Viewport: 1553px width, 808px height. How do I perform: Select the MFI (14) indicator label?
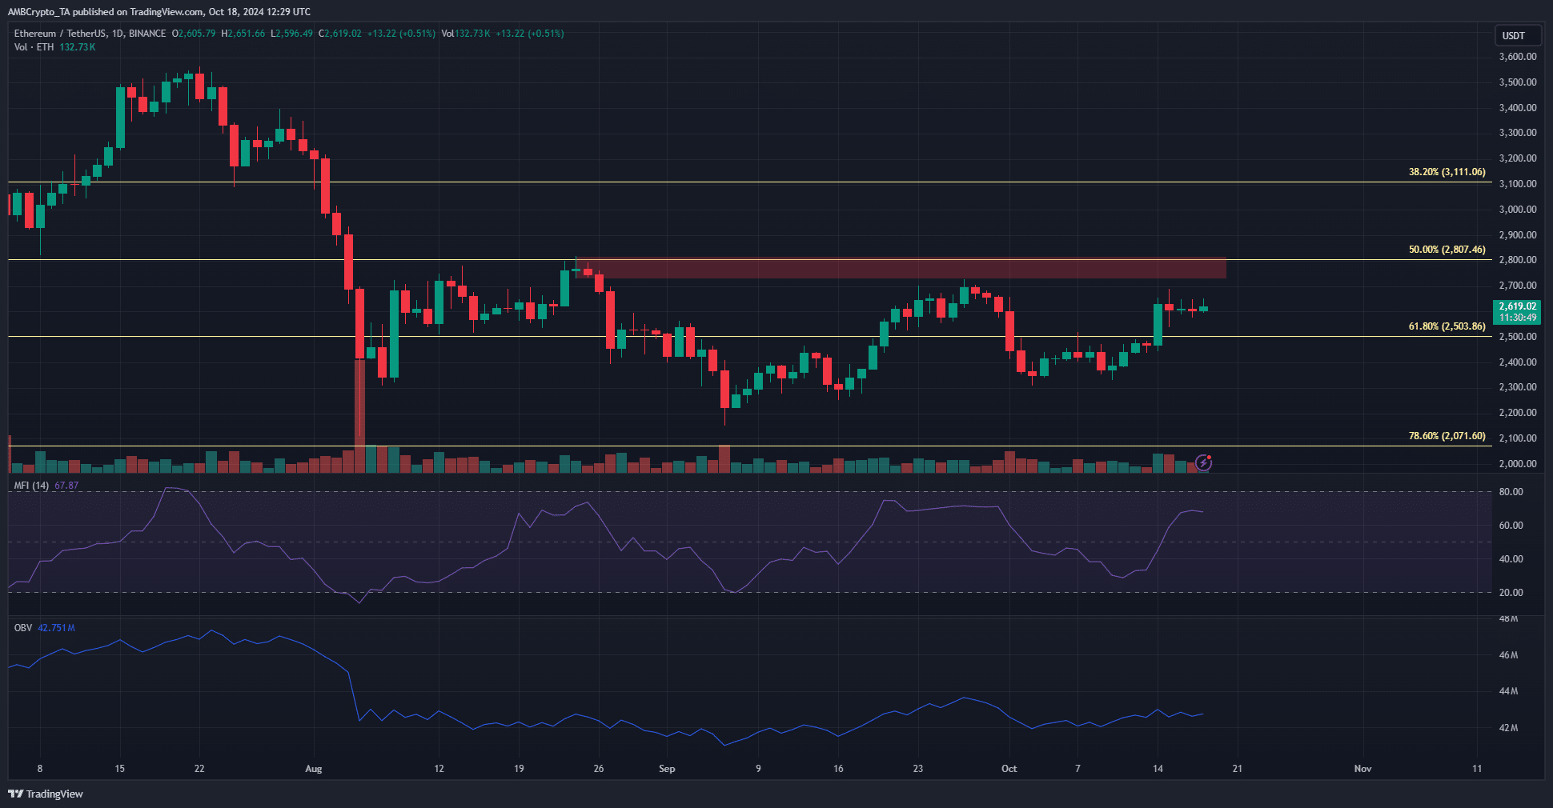(31, 486)
